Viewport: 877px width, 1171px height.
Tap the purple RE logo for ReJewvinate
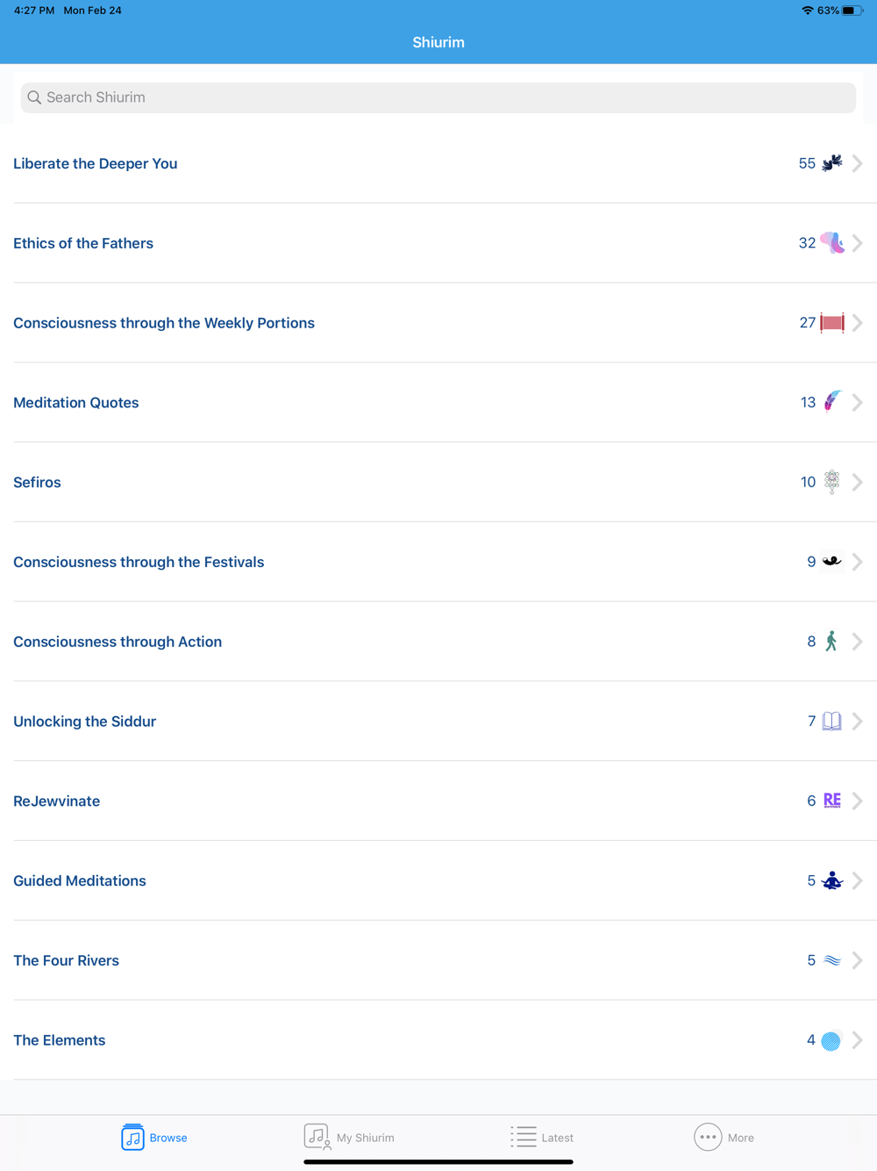(831, 801)
